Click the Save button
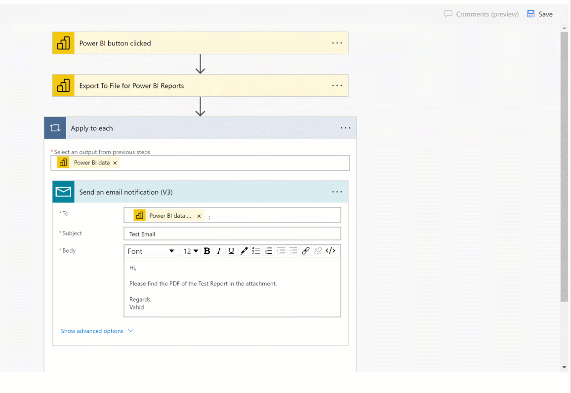The image size is (571, 393). [540, 14]
